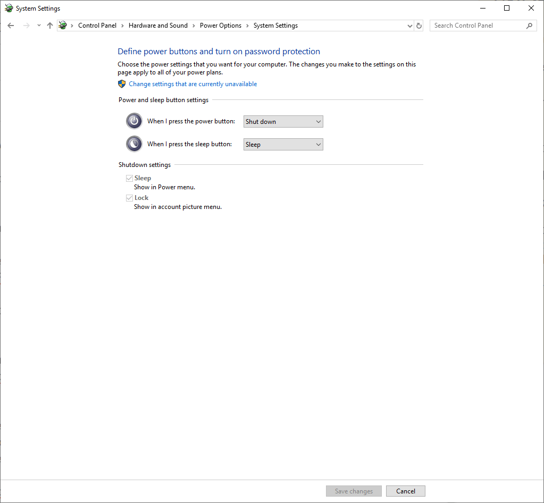Click the forward navigation arrow
This screenshot has width=544, height=503.
click(x=26, y=25)
